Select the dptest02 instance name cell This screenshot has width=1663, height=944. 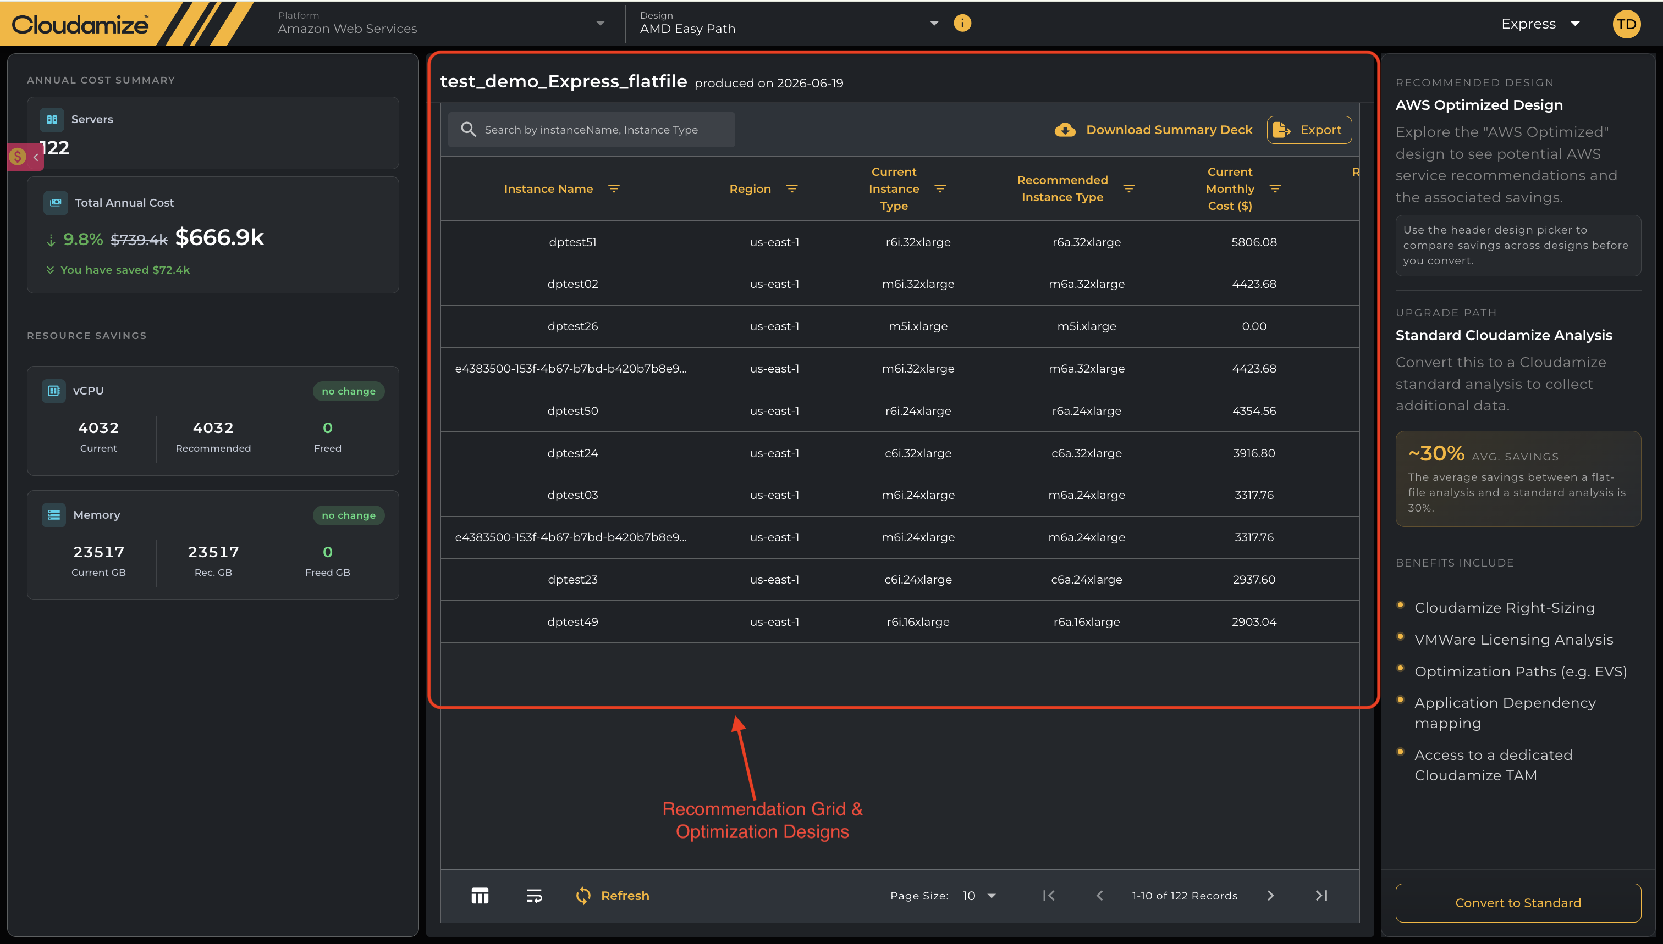click(x=572, y=284)
